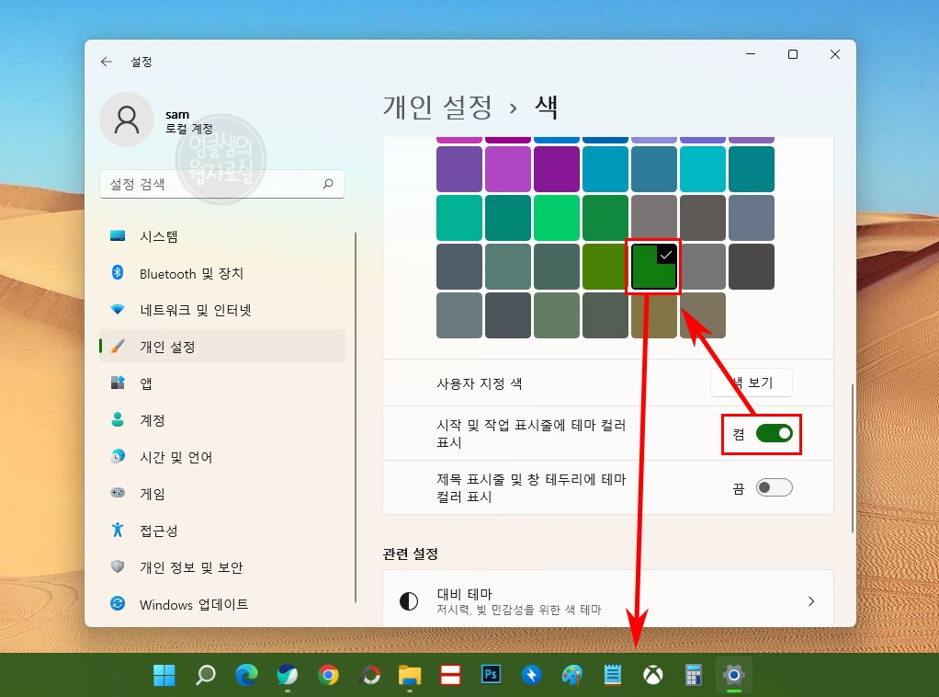This screenshot has width=939, height=697.
Task: Select the checked dark green accent swatch
Action: pyautogui.click(x=654, y=267)
